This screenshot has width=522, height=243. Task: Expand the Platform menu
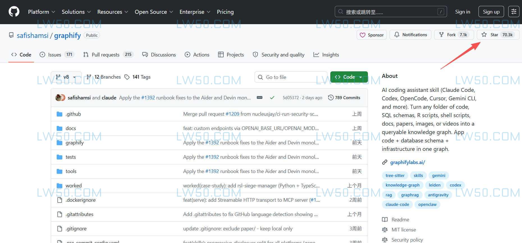pyautogui.click(x=41, y=12)
